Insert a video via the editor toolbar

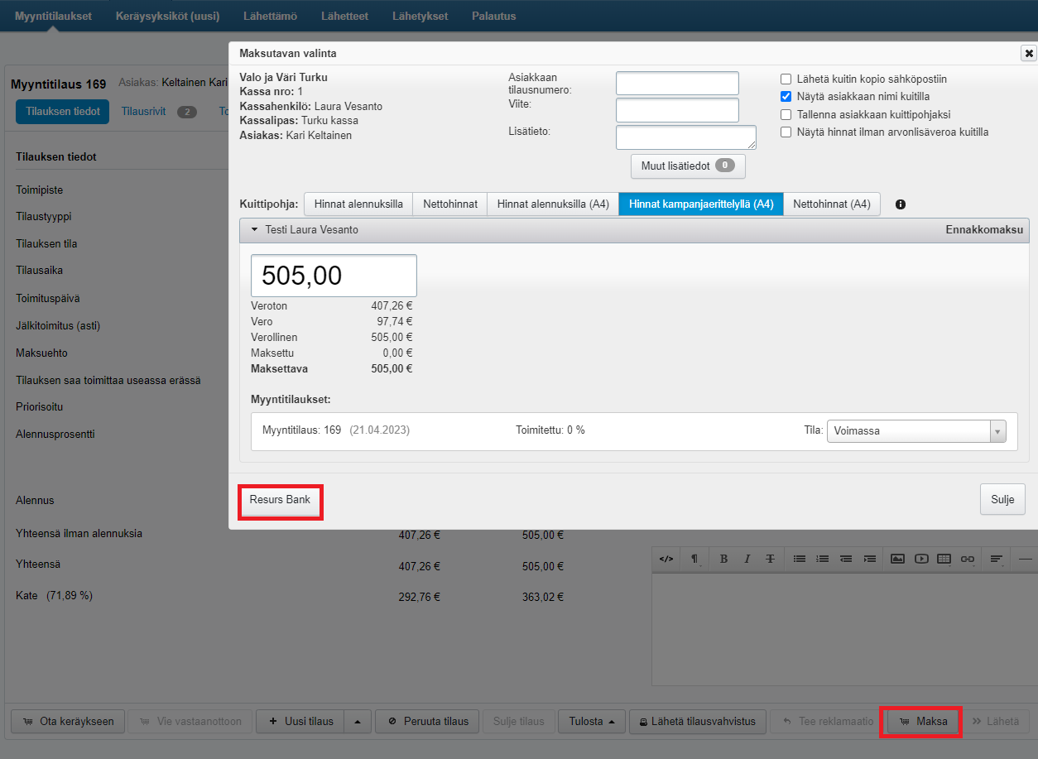pos(921,559)
